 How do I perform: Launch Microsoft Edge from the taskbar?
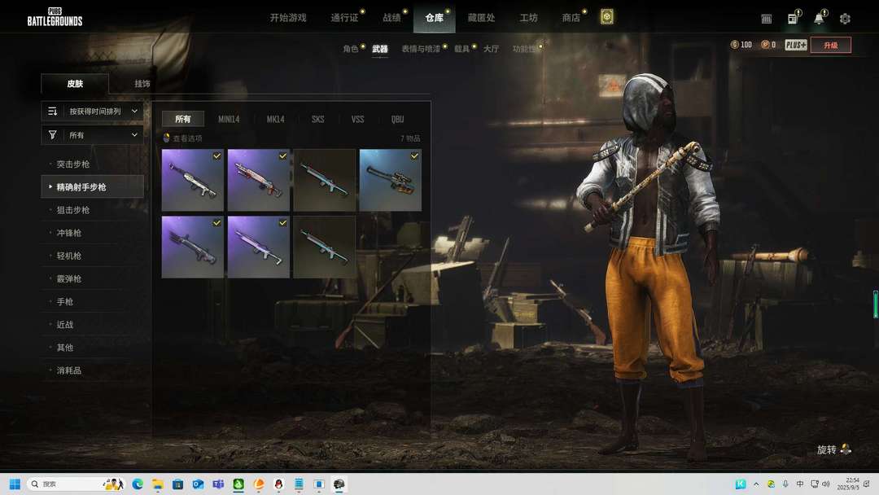[138, 484]
